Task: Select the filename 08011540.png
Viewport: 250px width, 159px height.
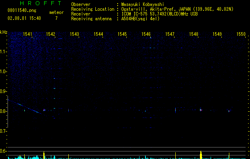Action: click(22, 11)
